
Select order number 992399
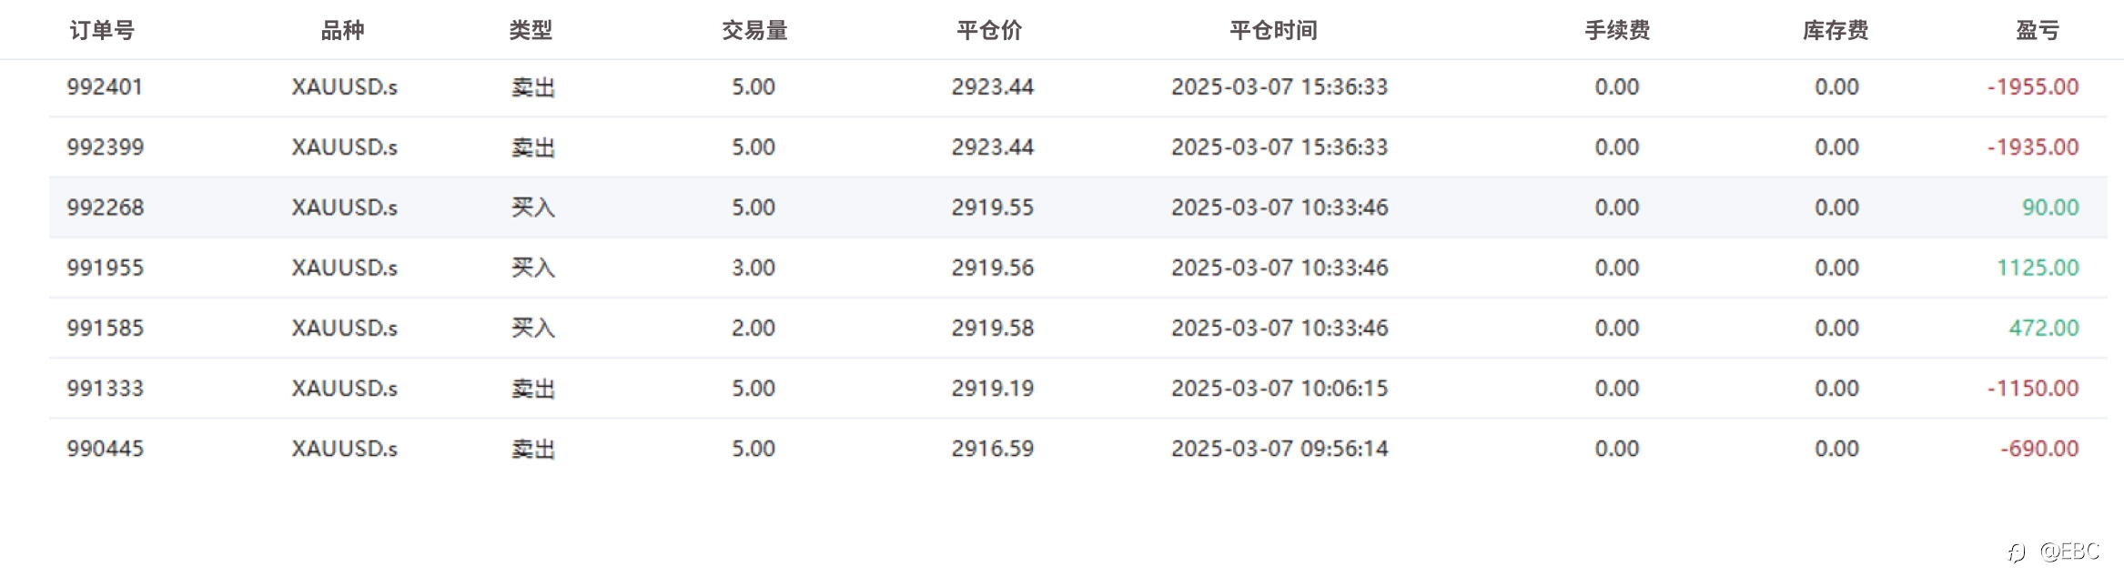(105, 147)
